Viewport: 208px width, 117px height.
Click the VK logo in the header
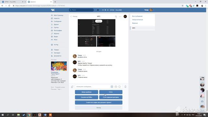coord(53,10)
